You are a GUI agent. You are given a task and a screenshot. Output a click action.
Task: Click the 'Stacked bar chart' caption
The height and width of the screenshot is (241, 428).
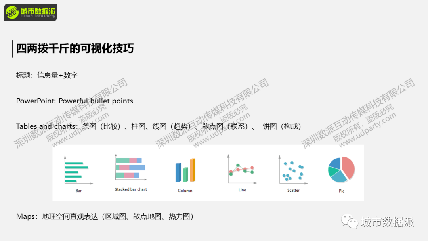pos(131,189)
